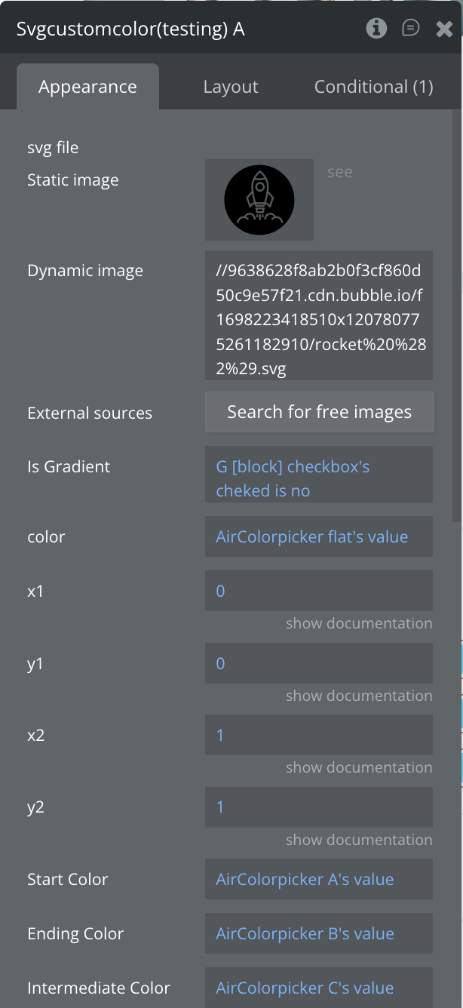The image size is (463, 1008).
Task: Edit the Dynamic image URL field
Action: 318,315
